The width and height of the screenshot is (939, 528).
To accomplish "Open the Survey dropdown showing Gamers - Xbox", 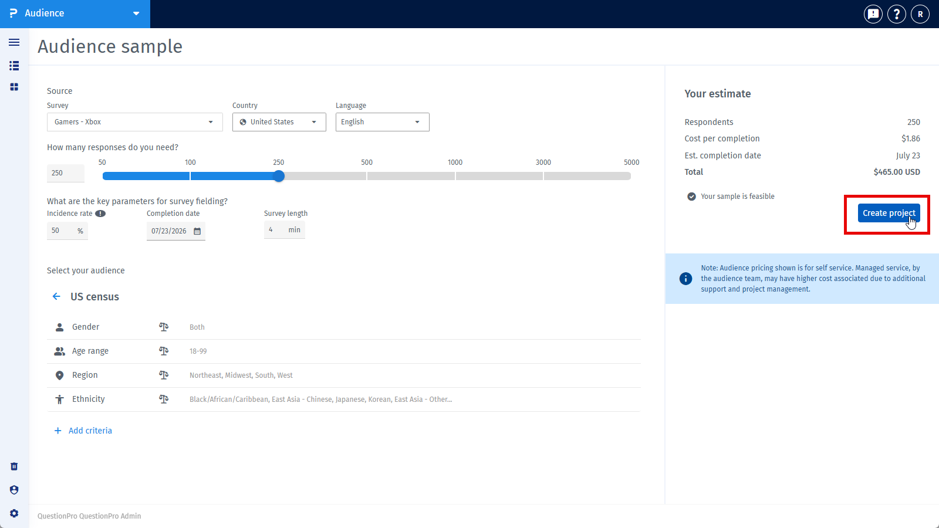I will tap(135, 122).
